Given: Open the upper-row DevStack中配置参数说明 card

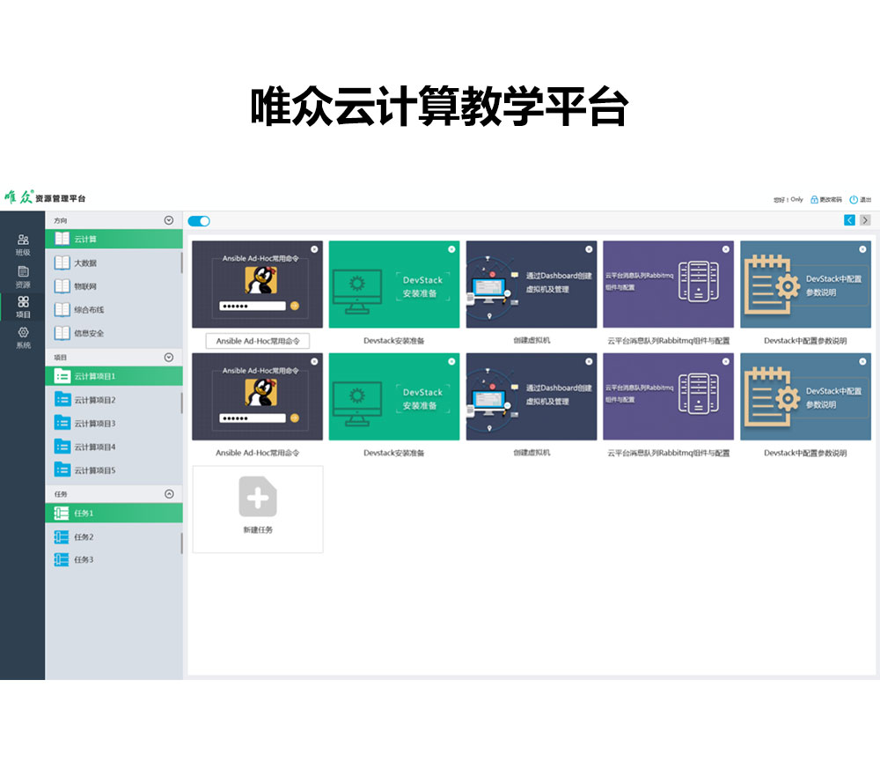Looking at the screenshot, I should point(806,285).
